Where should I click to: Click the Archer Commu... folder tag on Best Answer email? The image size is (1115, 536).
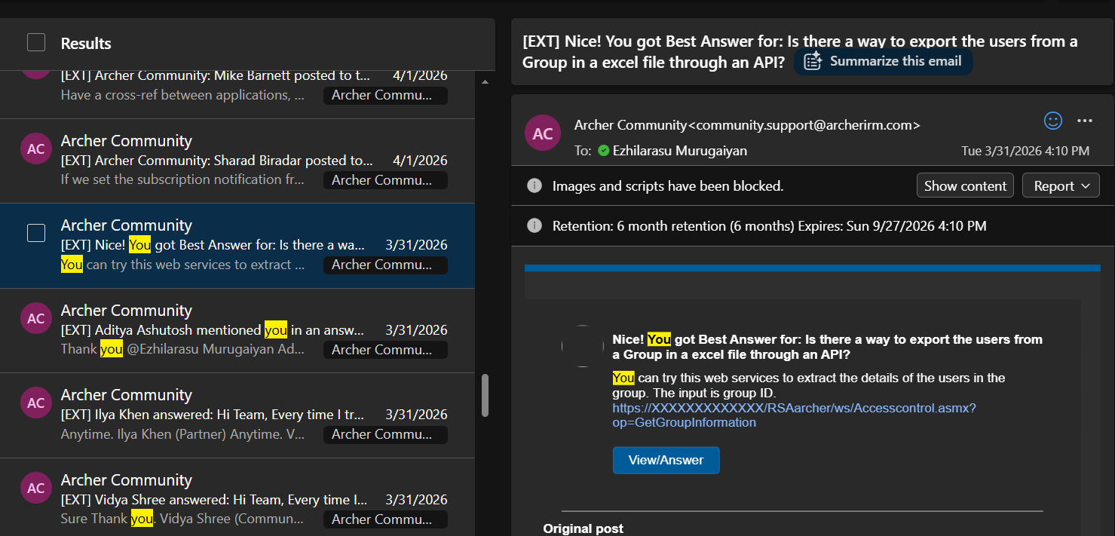(x=385, y=265)
